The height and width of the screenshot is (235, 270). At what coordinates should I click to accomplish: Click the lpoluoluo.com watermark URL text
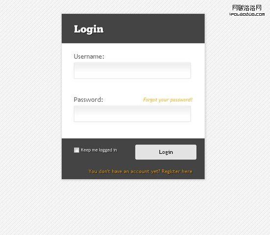(x=247, y=14)
